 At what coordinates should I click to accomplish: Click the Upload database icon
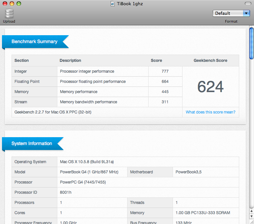coord(9,13)
